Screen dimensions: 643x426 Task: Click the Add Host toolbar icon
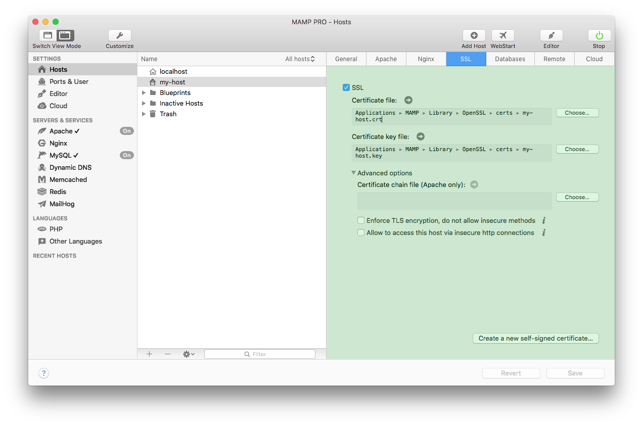(x=474, y=35)
